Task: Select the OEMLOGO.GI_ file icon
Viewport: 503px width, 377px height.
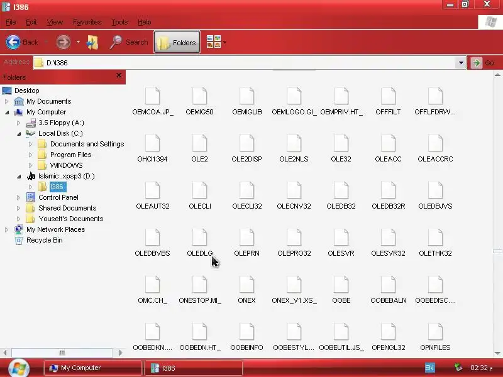Action: (x=294, y=96)
